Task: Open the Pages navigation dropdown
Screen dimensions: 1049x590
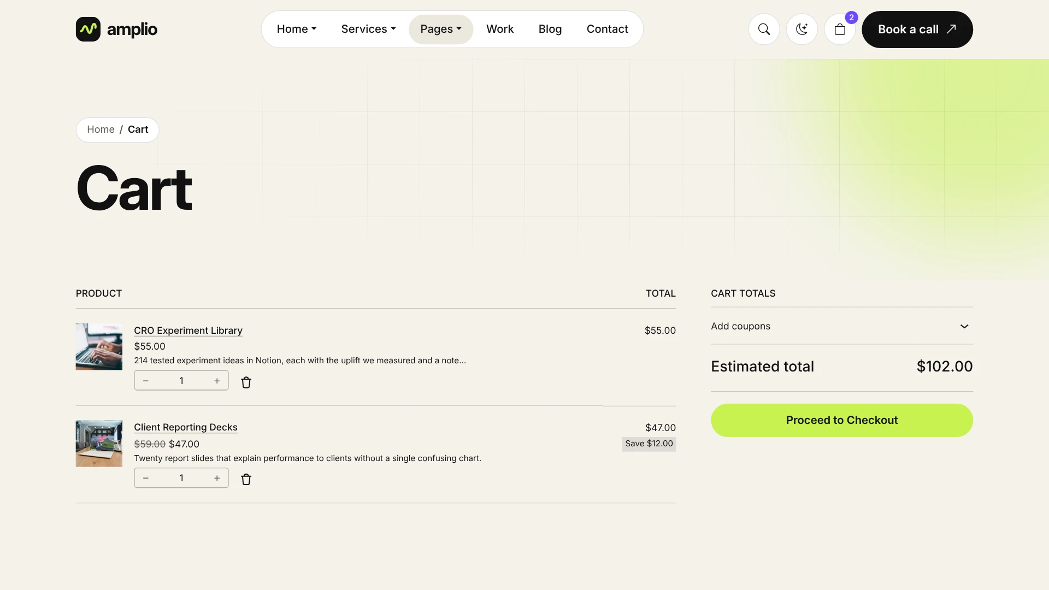Action: 441,29
